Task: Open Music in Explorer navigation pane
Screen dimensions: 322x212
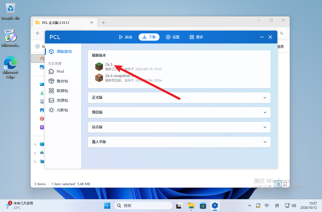Action: coord(42,119)
